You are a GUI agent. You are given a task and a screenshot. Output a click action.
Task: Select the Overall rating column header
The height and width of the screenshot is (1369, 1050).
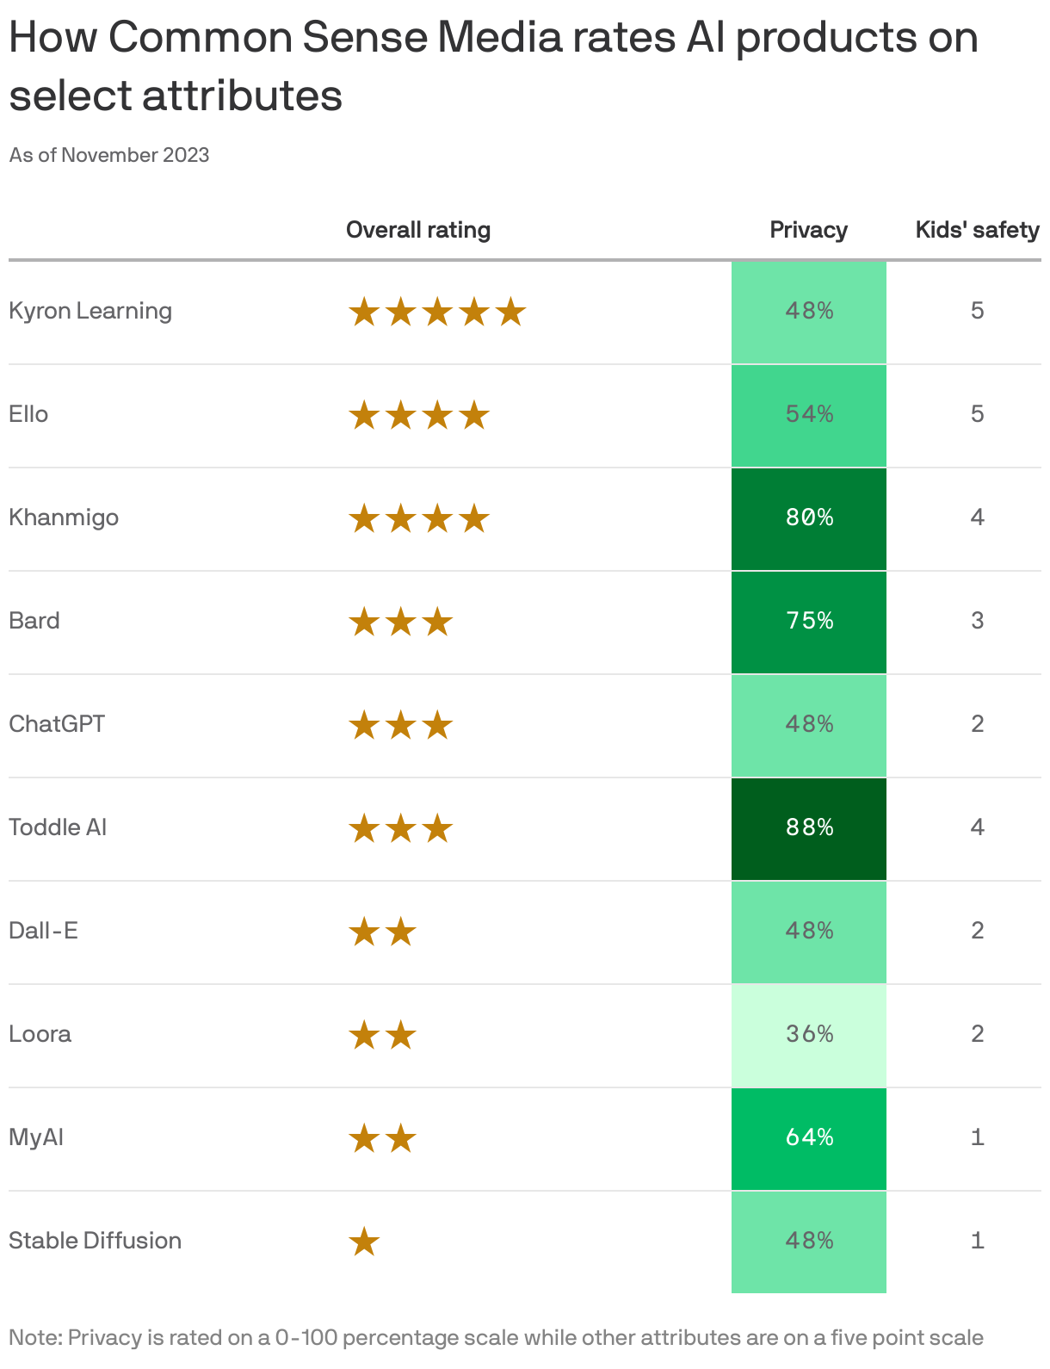[x=418, y=230]
